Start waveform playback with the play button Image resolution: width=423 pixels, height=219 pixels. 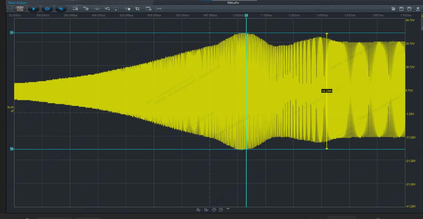[34, 9]
